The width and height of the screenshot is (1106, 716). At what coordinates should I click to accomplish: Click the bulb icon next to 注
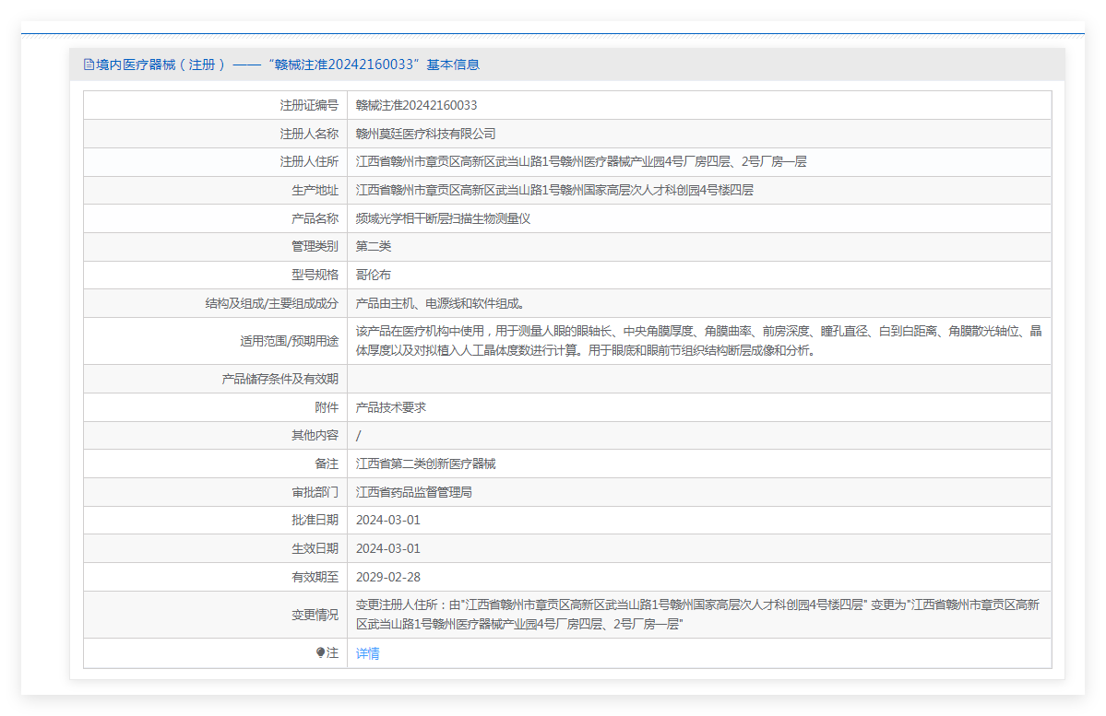pyautogui.click(x=320, y=653)
